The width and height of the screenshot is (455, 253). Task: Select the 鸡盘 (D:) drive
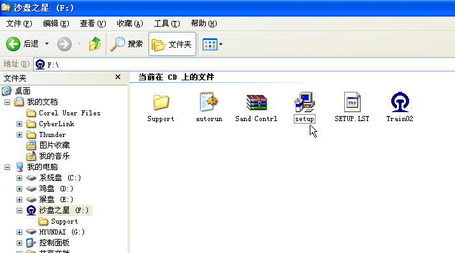click(56, 189)
